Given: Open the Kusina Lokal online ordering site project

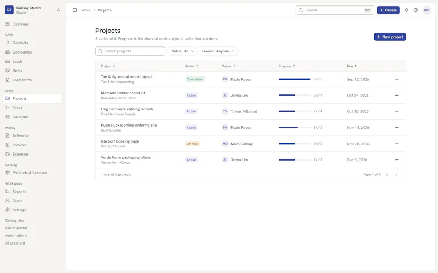Looking at the screenshot, I should click(129, 125).
